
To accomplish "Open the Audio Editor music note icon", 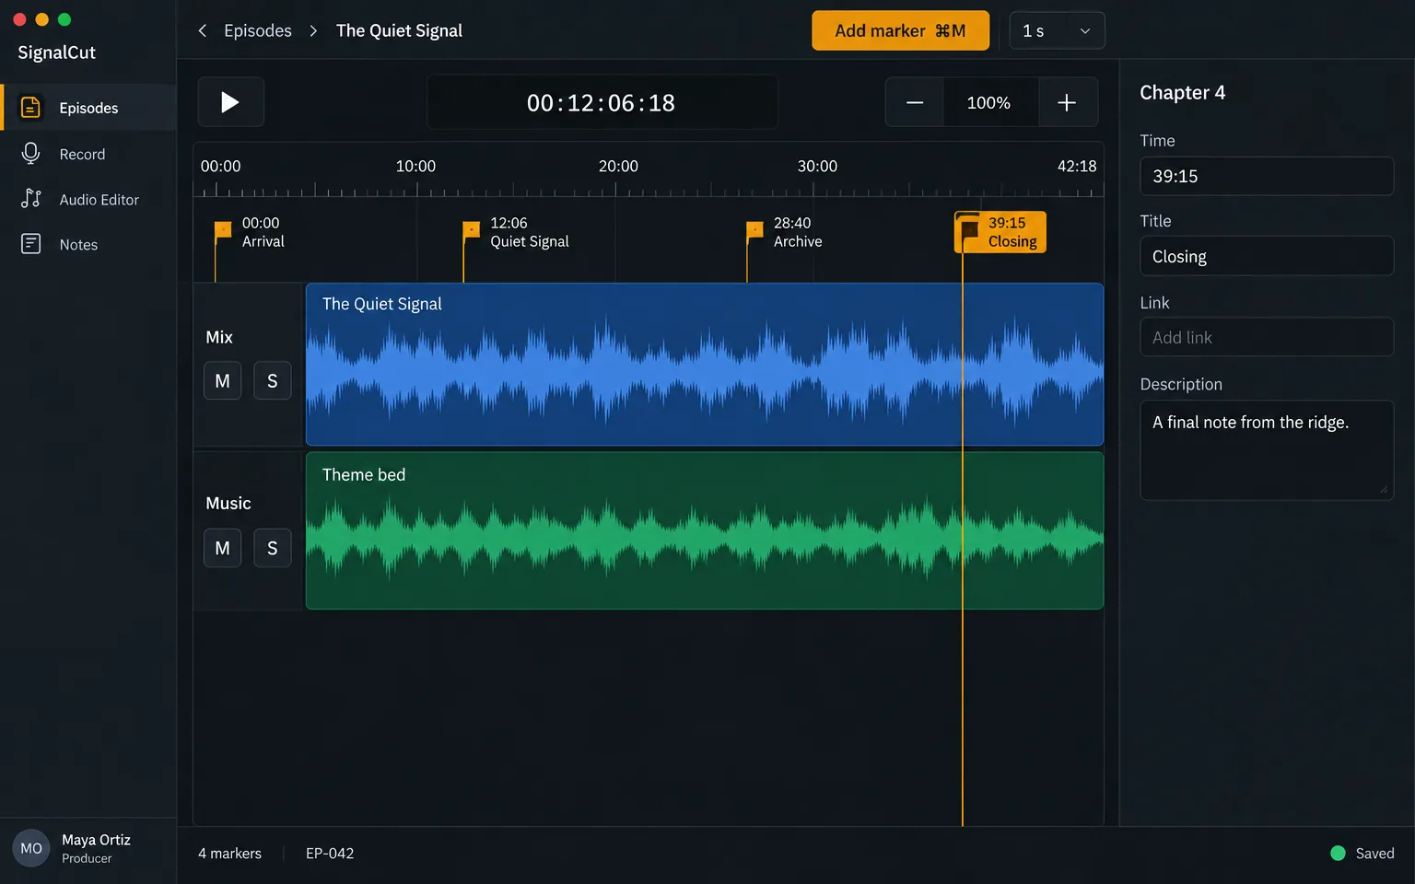I will [x=30, y=199].
